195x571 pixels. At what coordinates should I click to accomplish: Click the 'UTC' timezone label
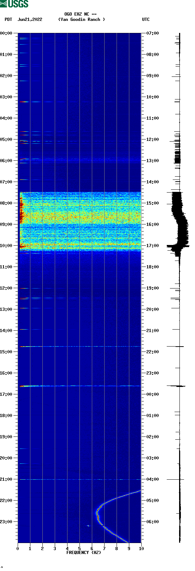(146, 19)
